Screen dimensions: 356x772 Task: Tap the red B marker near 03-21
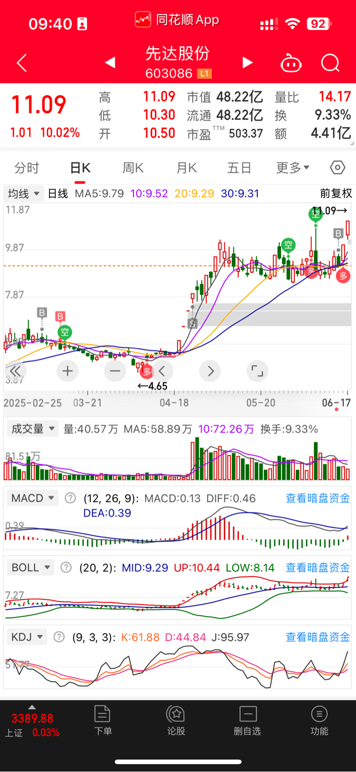tap(60, 317)
